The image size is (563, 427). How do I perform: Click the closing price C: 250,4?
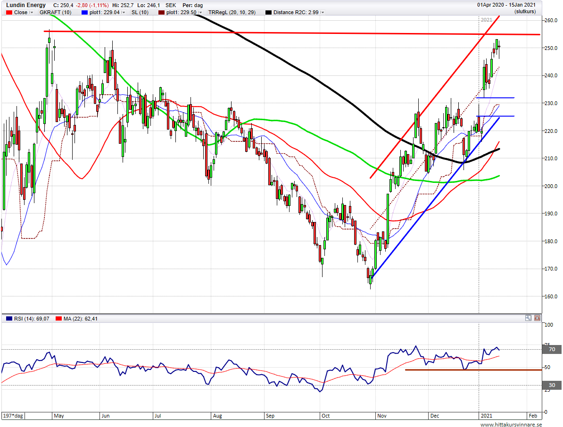(63, 5)
